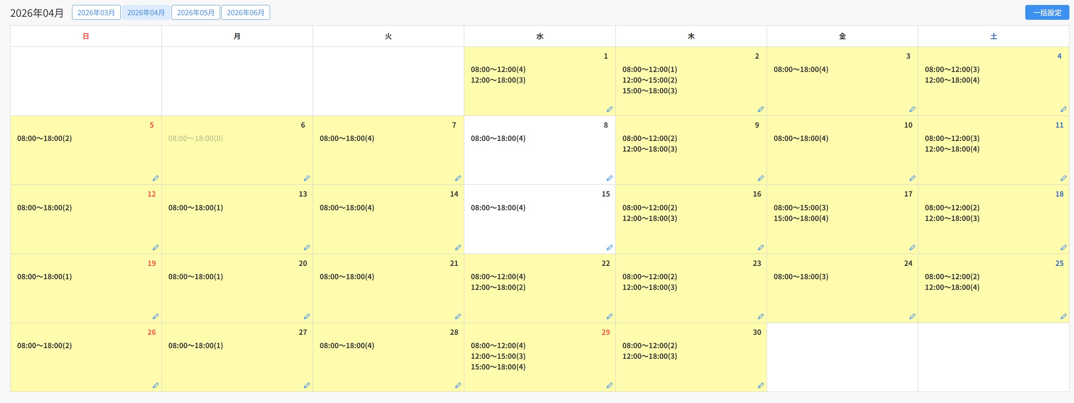The image size is (1074, 403).
Task: Click the pencil icon for April 2
Action: pos(761,109)
